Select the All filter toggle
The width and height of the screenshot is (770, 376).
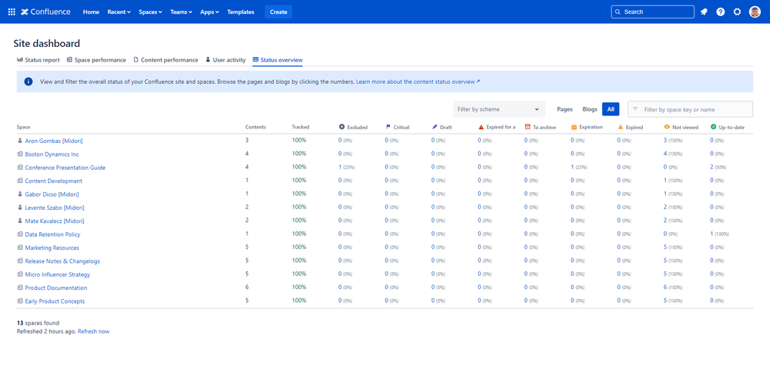610,109
